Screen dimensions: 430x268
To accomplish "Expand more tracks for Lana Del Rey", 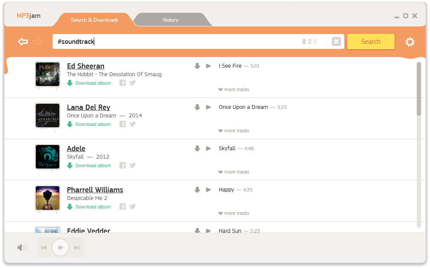I will click(x=234, y=131).
